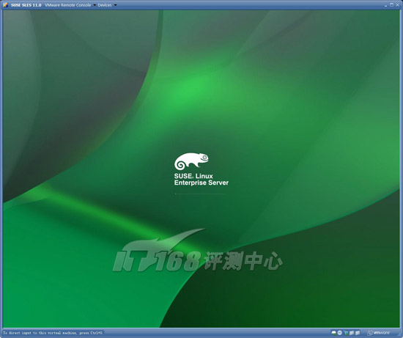Open the Devices dropdown menu

tap(107, 5)
